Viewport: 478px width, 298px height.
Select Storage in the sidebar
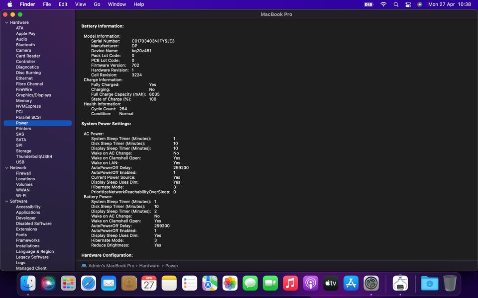23,151
